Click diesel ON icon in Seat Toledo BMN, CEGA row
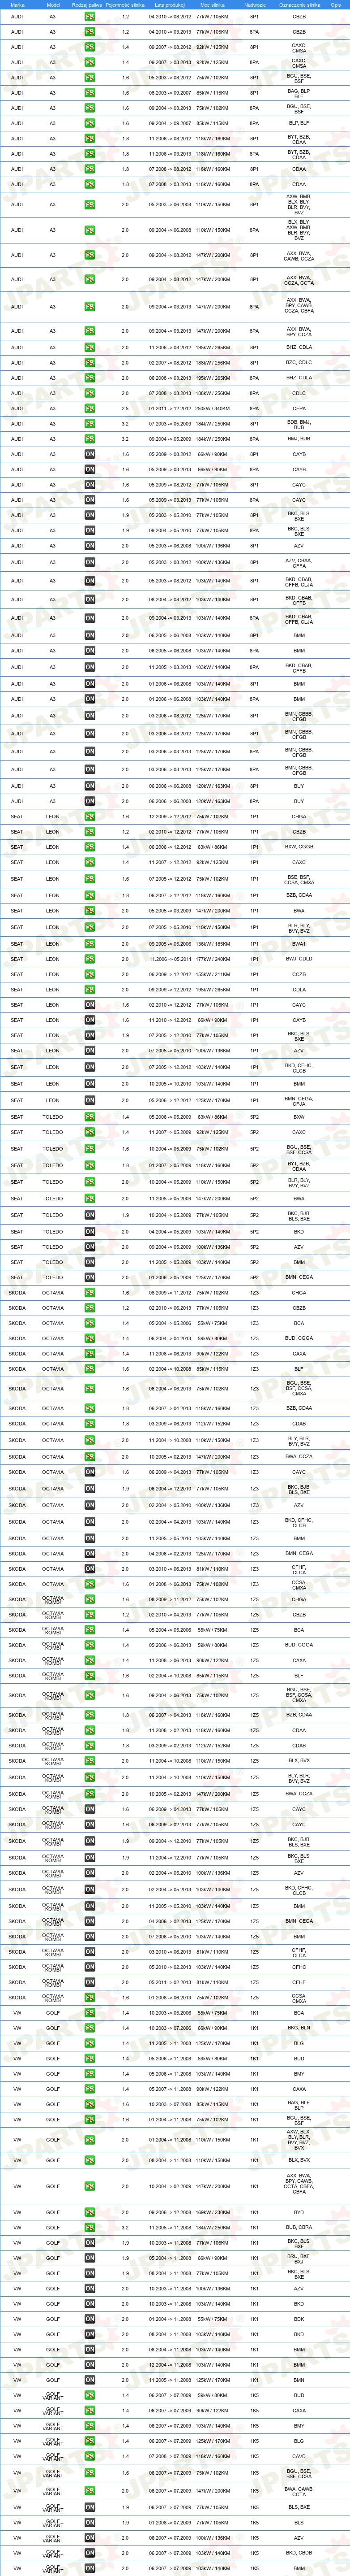Viewport: 350px width, 2576px height. pyautogui.click(x=90, y=1277)
